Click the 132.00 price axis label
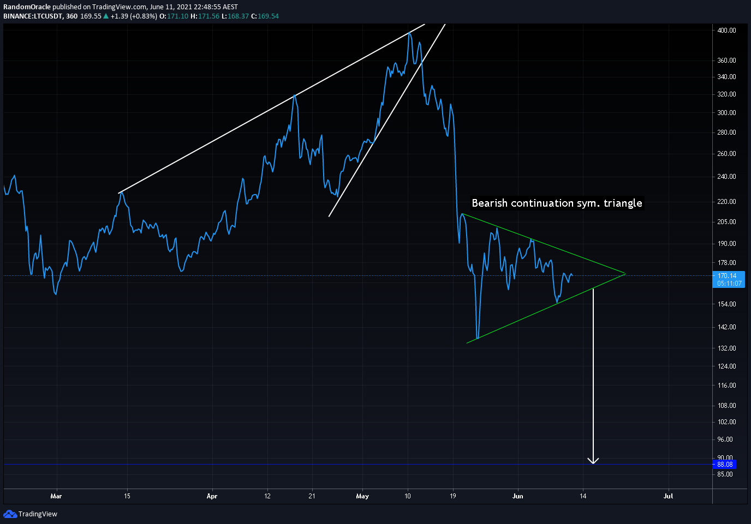This screenshot has width=751, height=524. point(726,348)
